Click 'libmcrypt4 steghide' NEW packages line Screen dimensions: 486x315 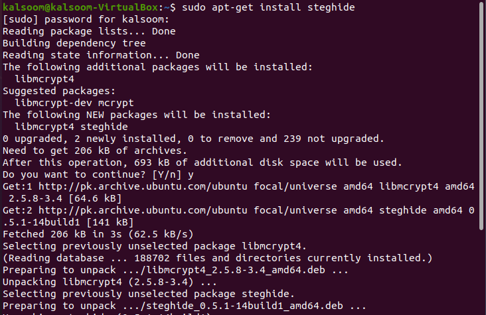pos(71,127)
